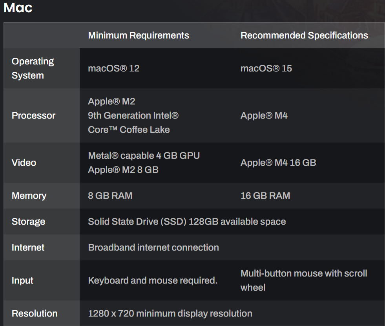Image resolution: width=385 pixels, height=326 pixels.
Task: Click the Metal capable 4 GB GPU text
Action: [144, 156]
